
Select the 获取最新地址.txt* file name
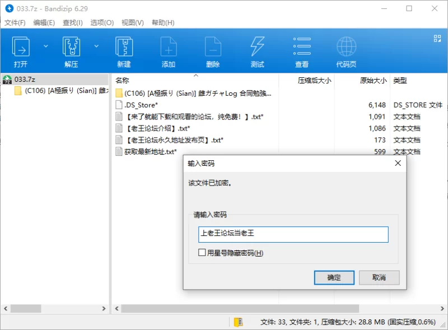click(151, 152)
